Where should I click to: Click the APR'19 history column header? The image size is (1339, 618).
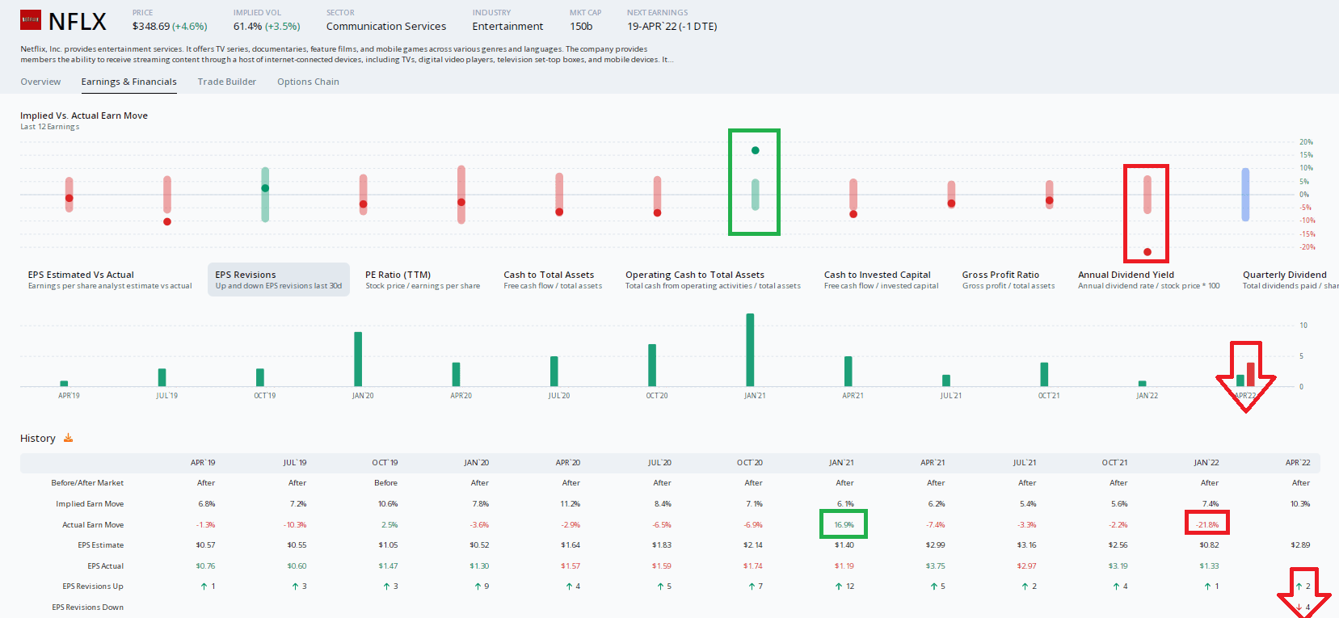203,463
